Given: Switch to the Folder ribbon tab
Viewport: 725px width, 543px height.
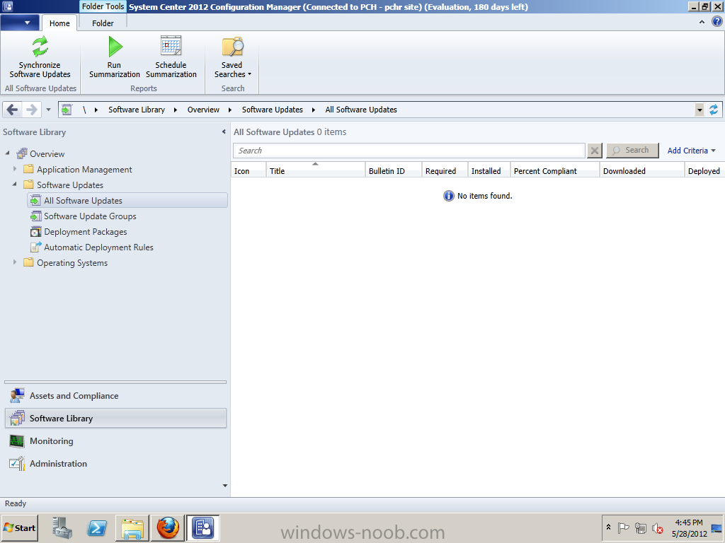Looking at the screenshot, I should click(x=103, y=23).
